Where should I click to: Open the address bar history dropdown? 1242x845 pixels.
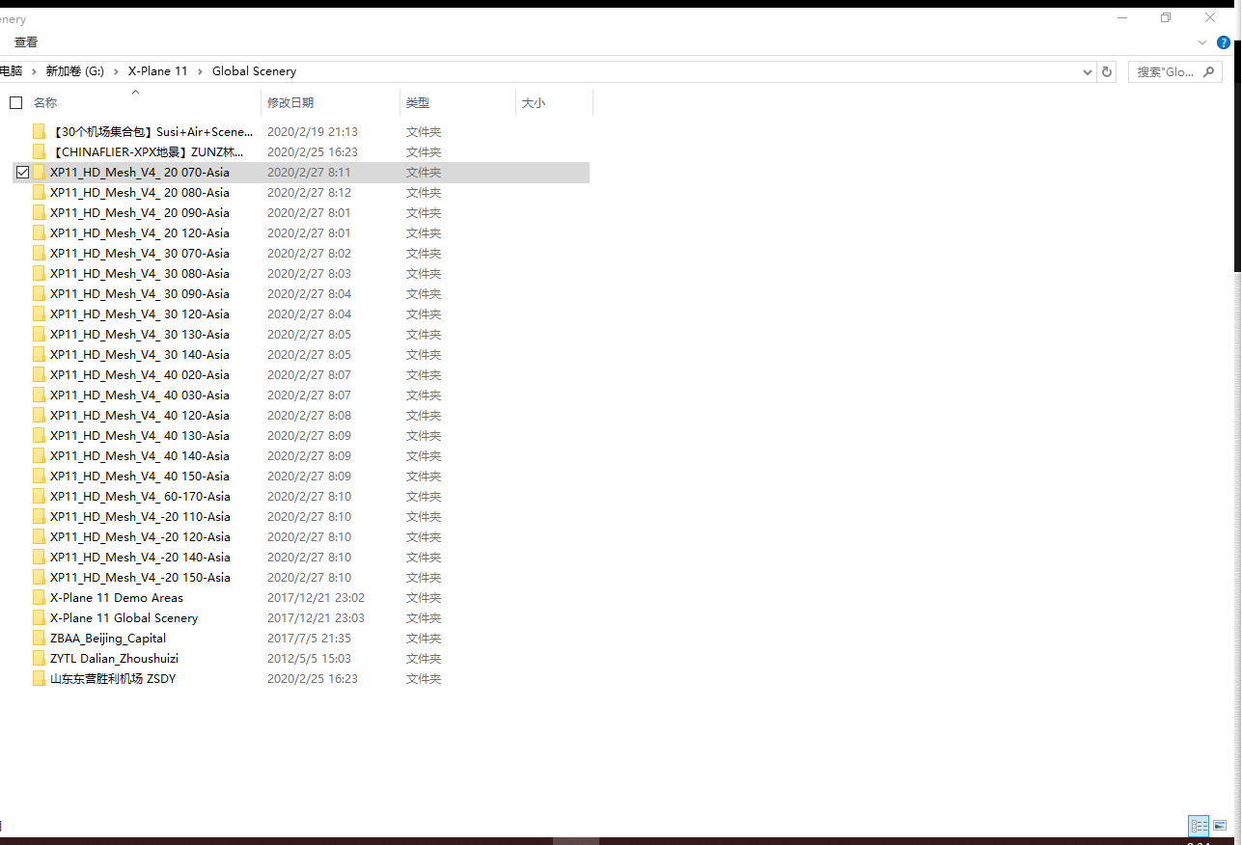[1088, 71]
